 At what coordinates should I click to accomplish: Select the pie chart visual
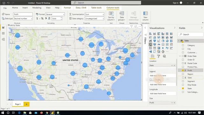point(163,41)
